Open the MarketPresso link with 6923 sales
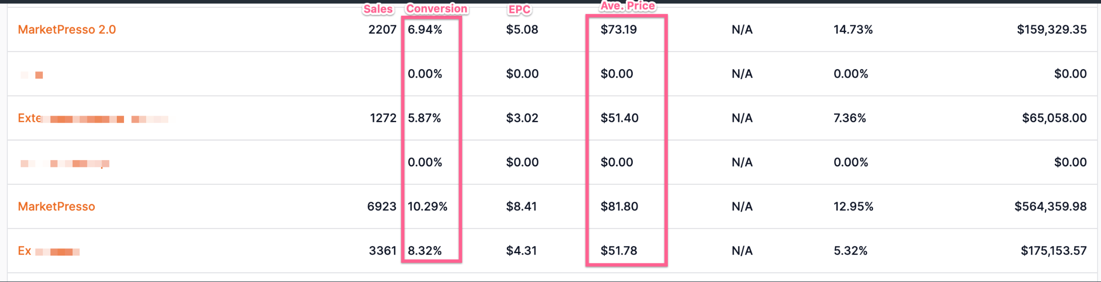Screen dimensions: 1101x282 click(x=56, y=207)
